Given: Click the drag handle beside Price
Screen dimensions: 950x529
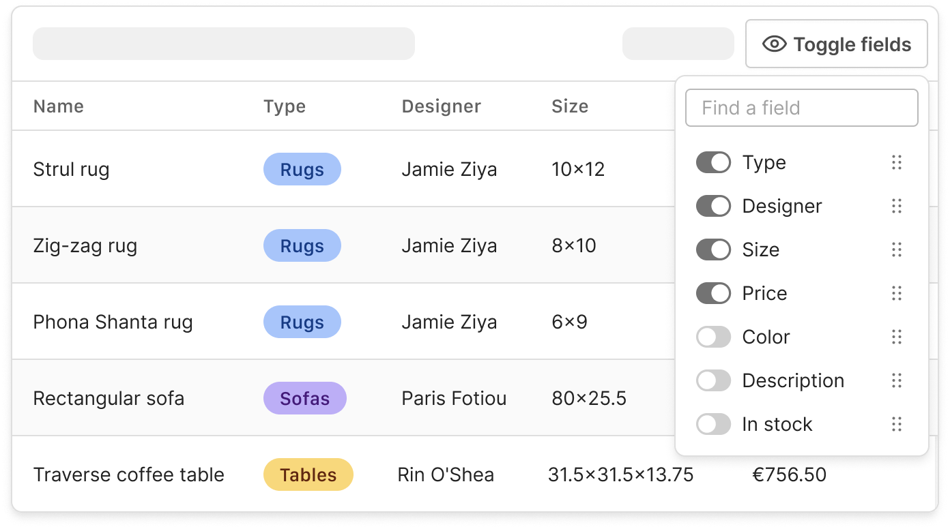Looking at the screenshot, I should (x=897, y=293).
